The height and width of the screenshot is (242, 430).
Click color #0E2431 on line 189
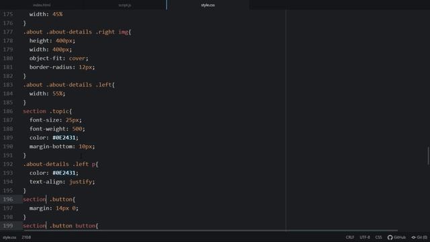64,137
